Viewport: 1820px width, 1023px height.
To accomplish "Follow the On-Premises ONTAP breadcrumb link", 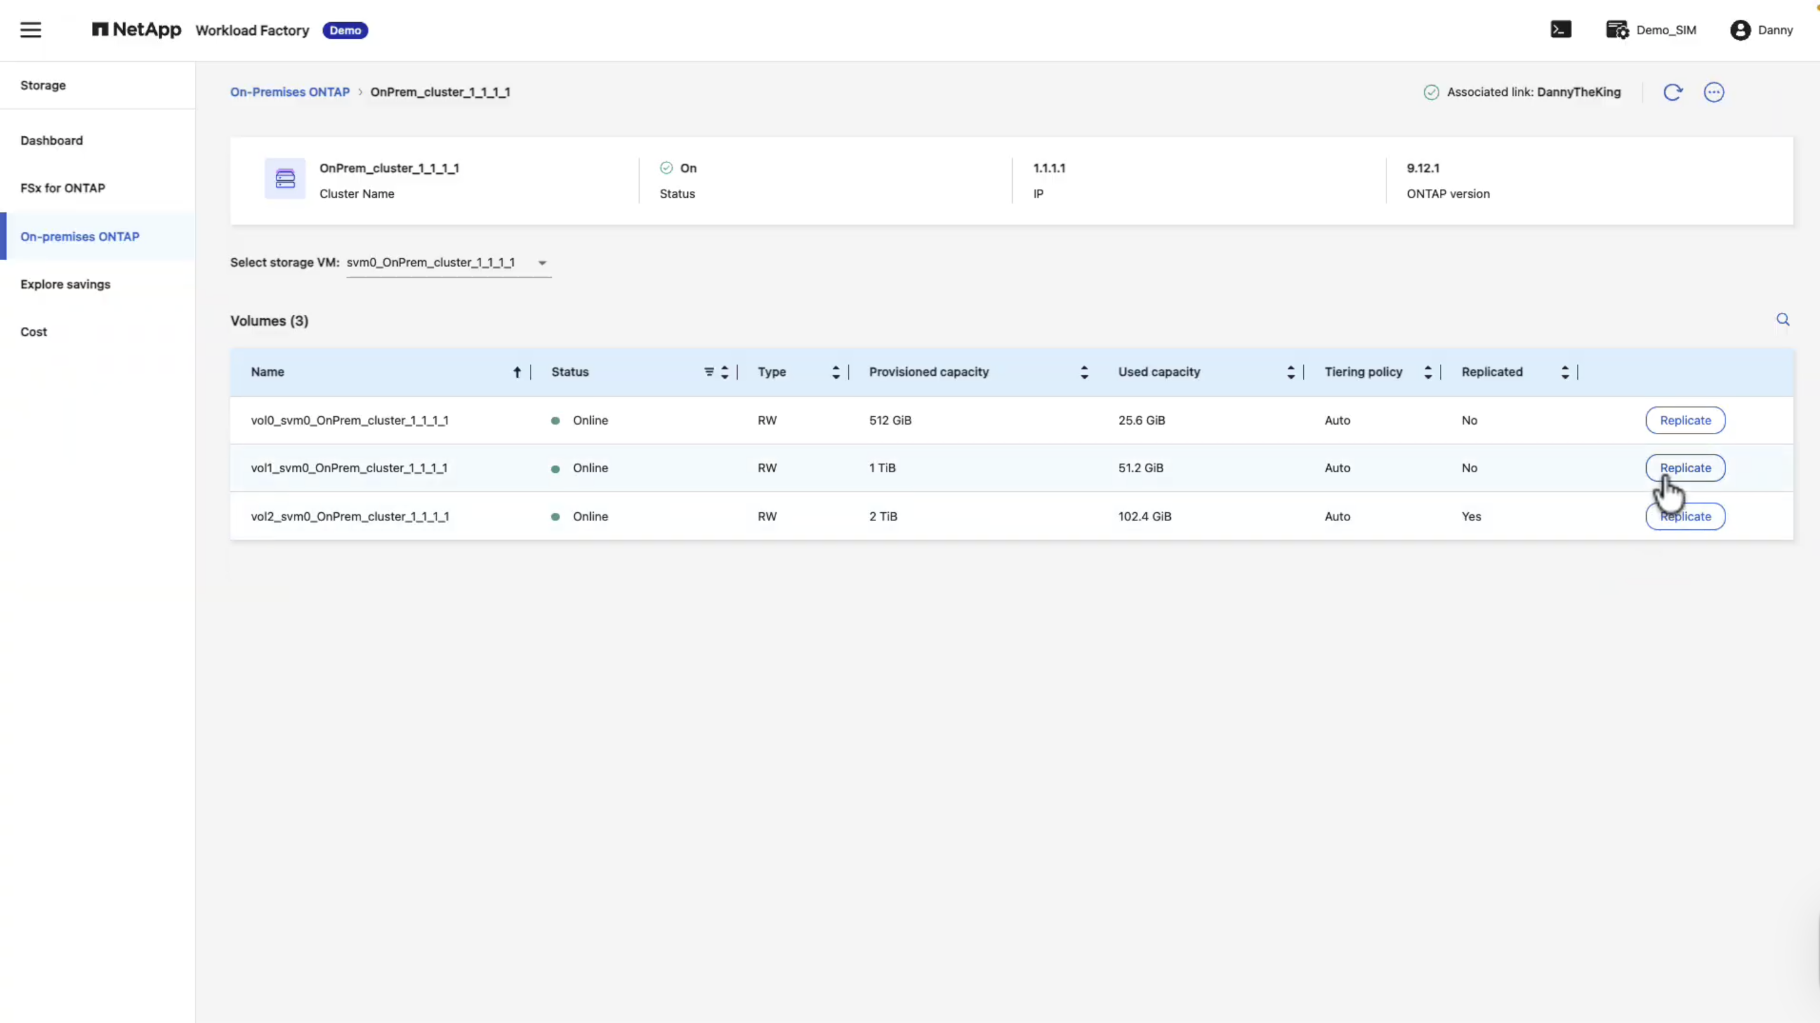I will pyautogui.click(x=289, y=93).
